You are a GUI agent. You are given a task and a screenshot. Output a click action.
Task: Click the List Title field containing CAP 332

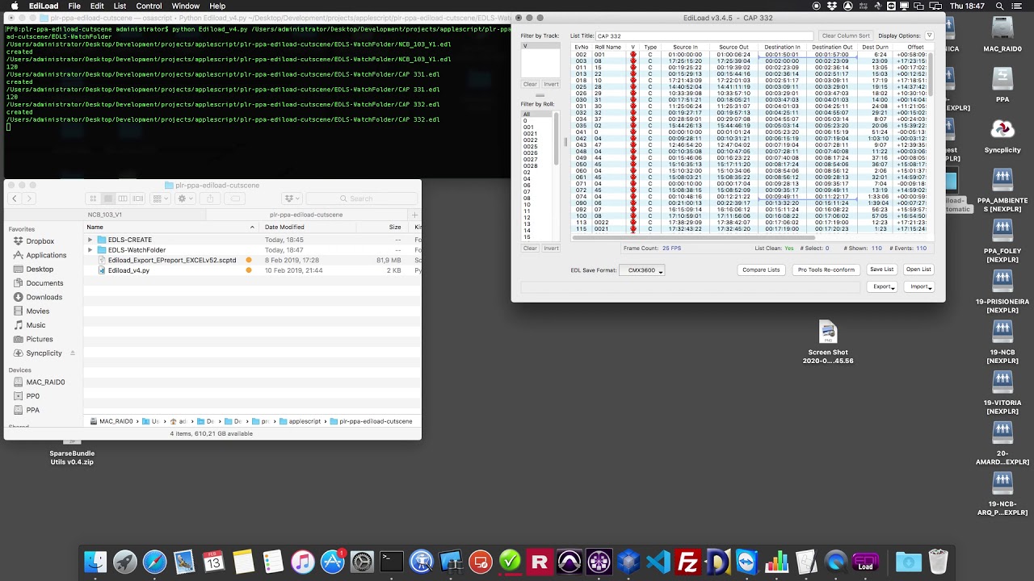(x=704, y=36)
